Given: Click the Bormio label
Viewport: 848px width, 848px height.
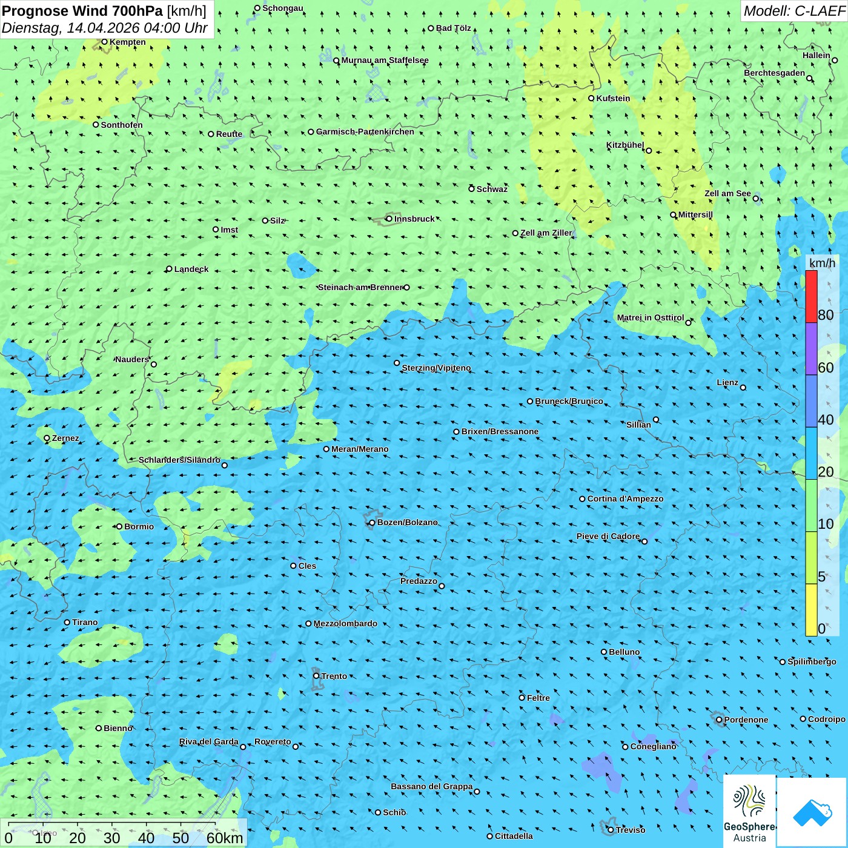Looking at the screenshot, I should click(139, 526).
